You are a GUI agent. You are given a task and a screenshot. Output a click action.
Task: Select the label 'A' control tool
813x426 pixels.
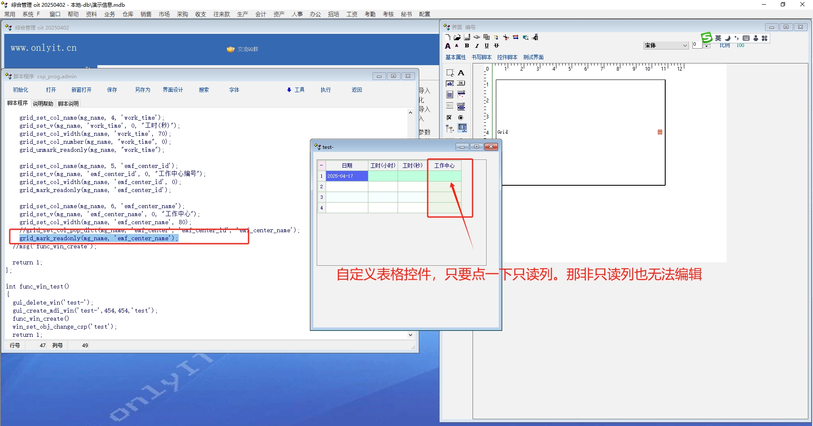pyautogui.click(x=461, y=73)
